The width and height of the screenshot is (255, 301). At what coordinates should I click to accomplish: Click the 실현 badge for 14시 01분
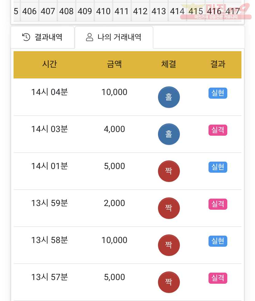[x=218, y=167]
